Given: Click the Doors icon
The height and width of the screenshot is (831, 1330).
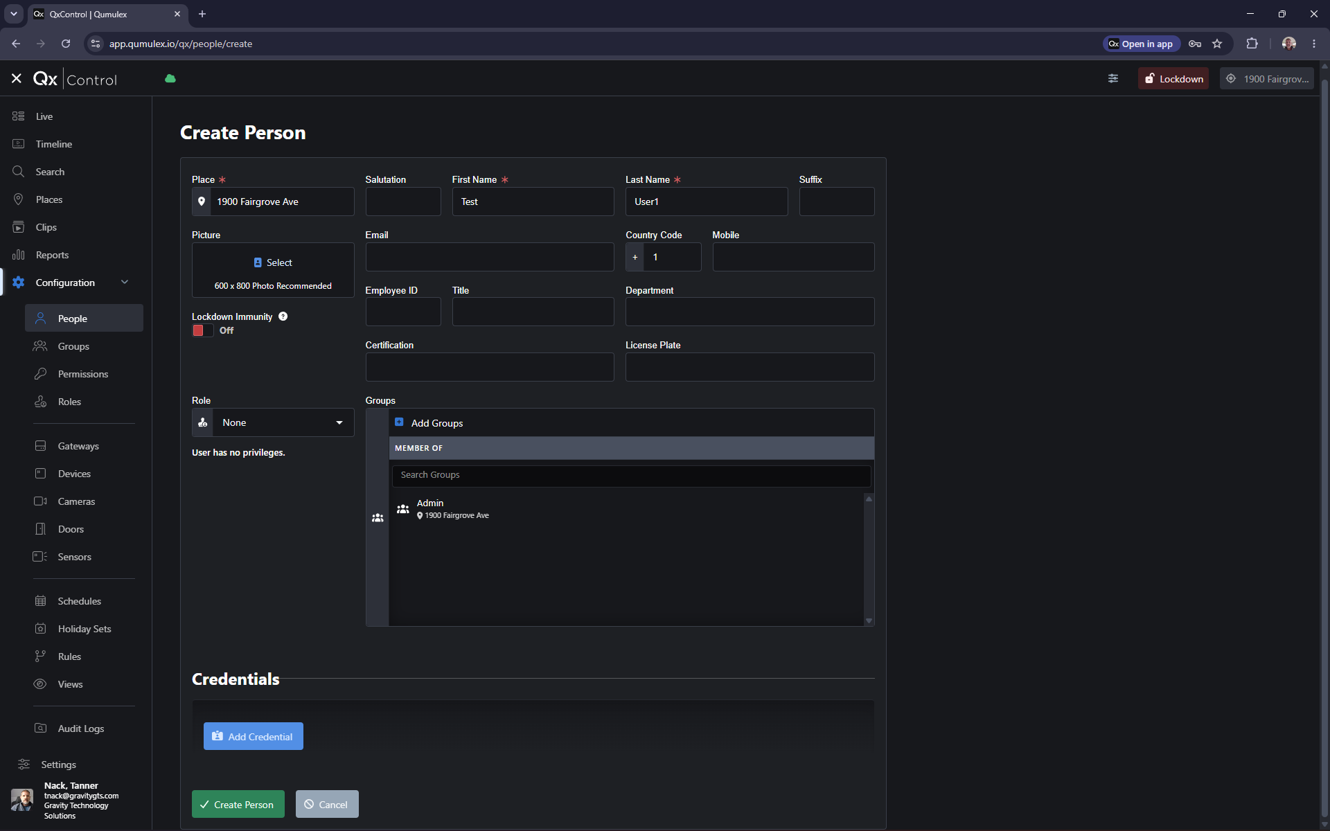Looking at the screenshot, I should click(x=40, y=529).
